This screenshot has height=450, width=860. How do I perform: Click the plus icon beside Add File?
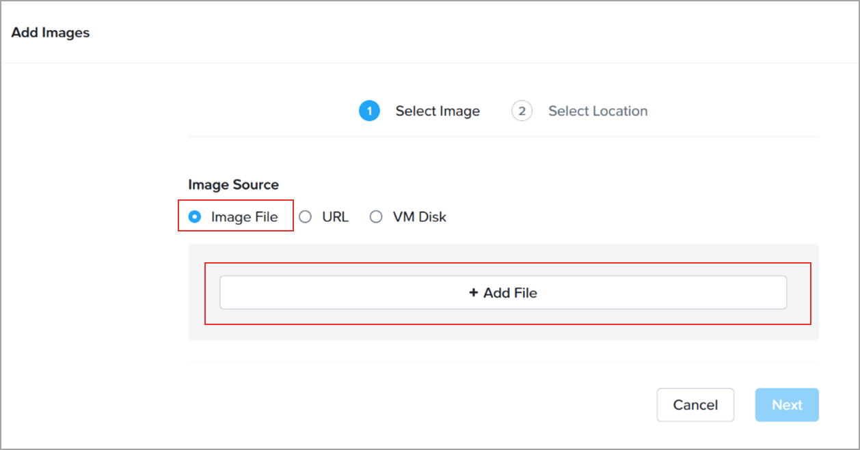click(x=473, y=293)
